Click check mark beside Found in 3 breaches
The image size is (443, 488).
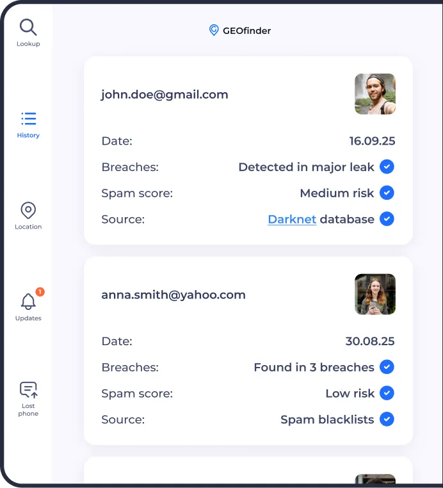click(x=387, y=367)
